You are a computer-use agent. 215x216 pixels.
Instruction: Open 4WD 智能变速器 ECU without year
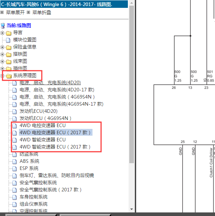[42, 140]
